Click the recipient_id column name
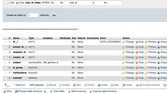The width and height of the screenshot is (167, 93). coord(19,52)
